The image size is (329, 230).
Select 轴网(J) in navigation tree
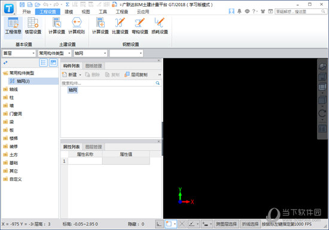click(x=33, y=81)
